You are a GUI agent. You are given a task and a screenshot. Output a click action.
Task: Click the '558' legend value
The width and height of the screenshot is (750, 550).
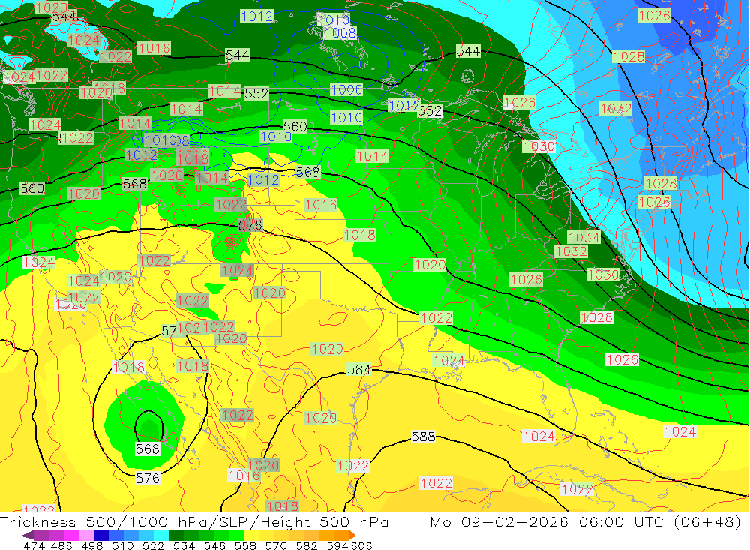245,545
